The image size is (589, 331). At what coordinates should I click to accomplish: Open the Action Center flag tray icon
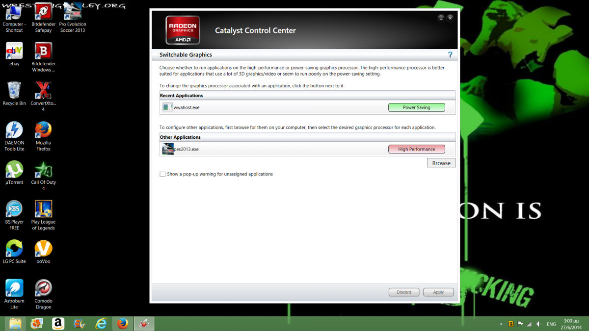[x=520, y=324]
